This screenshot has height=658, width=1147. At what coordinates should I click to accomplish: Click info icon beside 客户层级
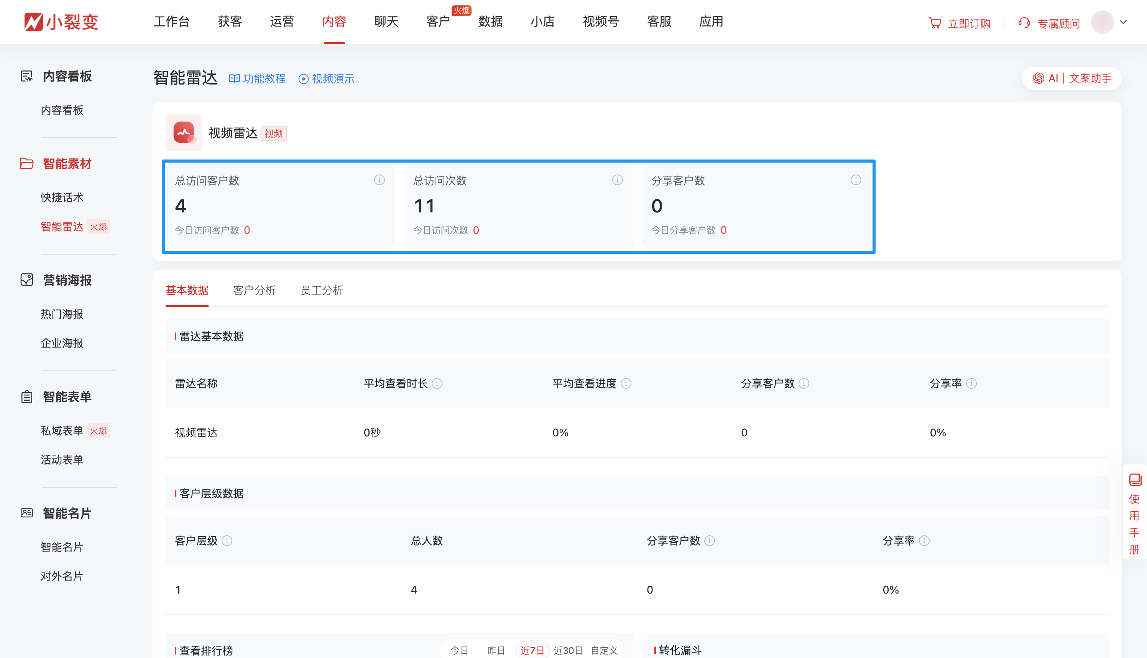click(x=227, y=541)
